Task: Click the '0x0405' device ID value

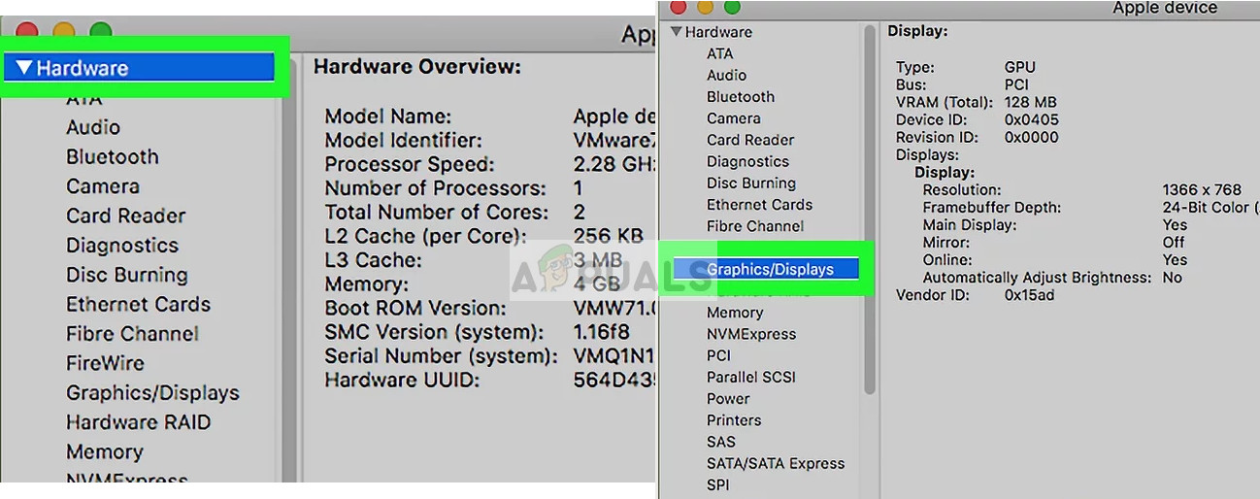Action: (x=1032, y=119)
